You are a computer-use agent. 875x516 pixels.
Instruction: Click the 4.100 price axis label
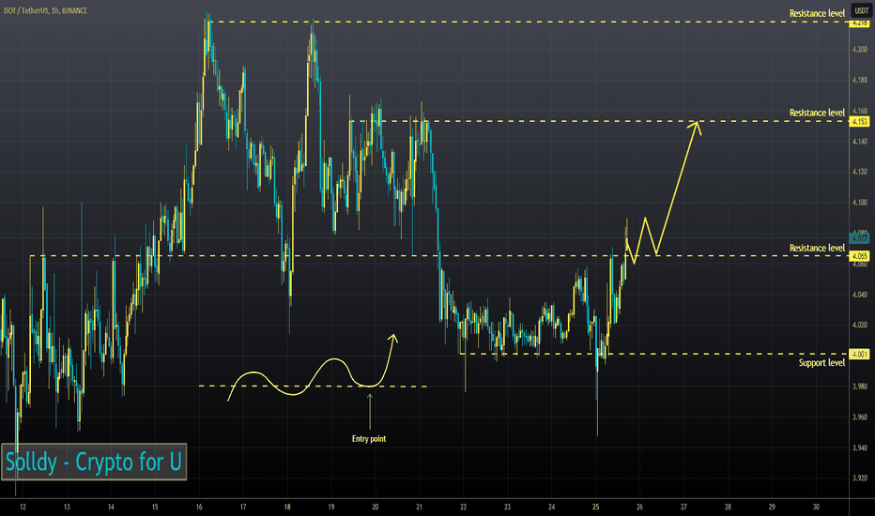coord(859,203)
